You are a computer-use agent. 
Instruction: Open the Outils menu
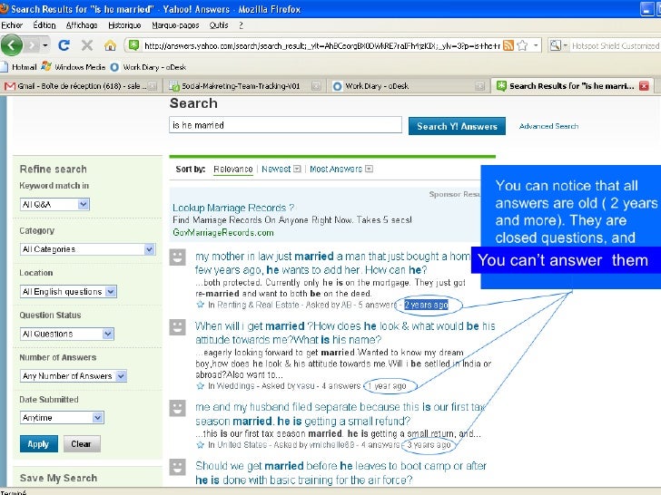(219, 25)
